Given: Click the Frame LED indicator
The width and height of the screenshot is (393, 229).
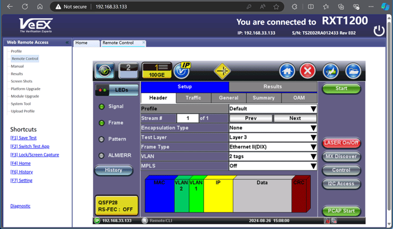Looking at the screenshot, I should 102,123.
